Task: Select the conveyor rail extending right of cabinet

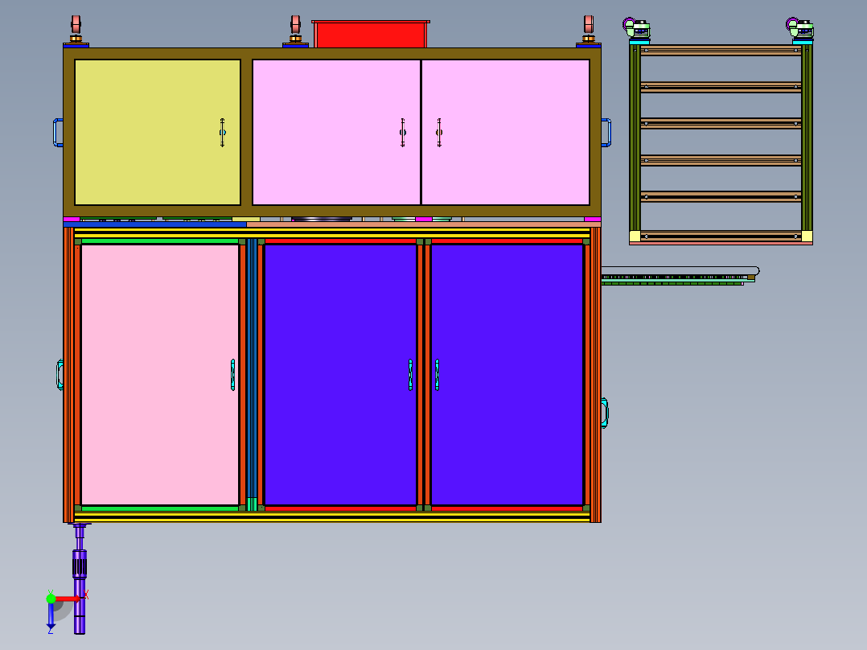Action: [x=680, y=275]
